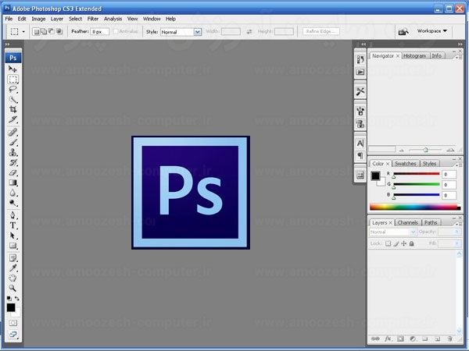Click the Refine Edge button

coord(321,31)
